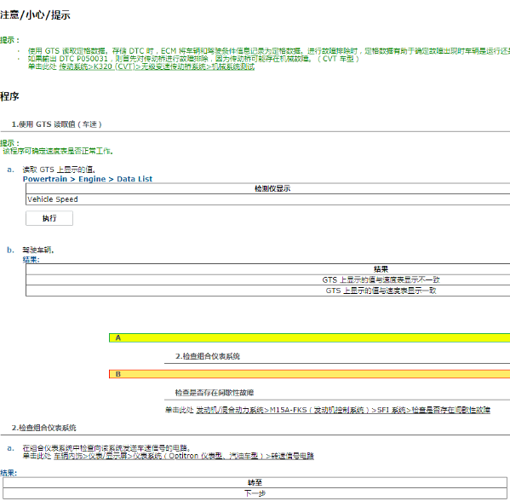Viewport: 510px width, 501px height.
Task: Click the 程序 section heading
Action: point(9,96)
